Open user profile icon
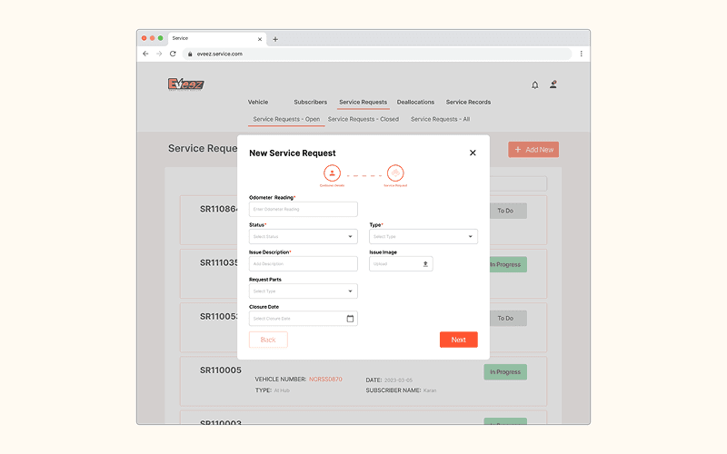The height and width of the screenshot is (454, 727). tap(553, 84)
